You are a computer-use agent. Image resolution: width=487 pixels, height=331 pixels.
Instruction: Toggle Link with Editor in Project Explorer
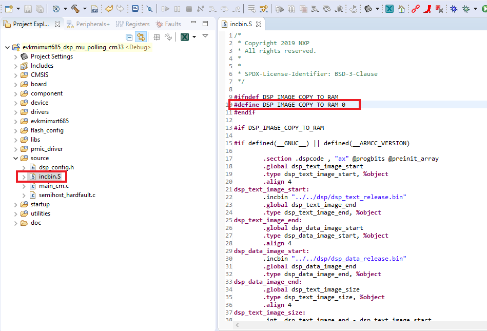pos(141,37)
